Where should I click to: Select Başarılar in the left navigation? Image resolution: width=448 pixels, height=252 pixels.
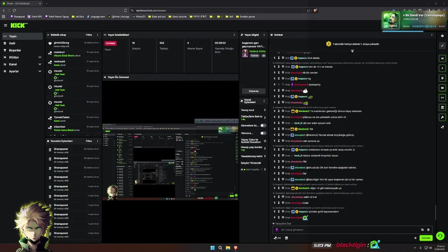23,50
